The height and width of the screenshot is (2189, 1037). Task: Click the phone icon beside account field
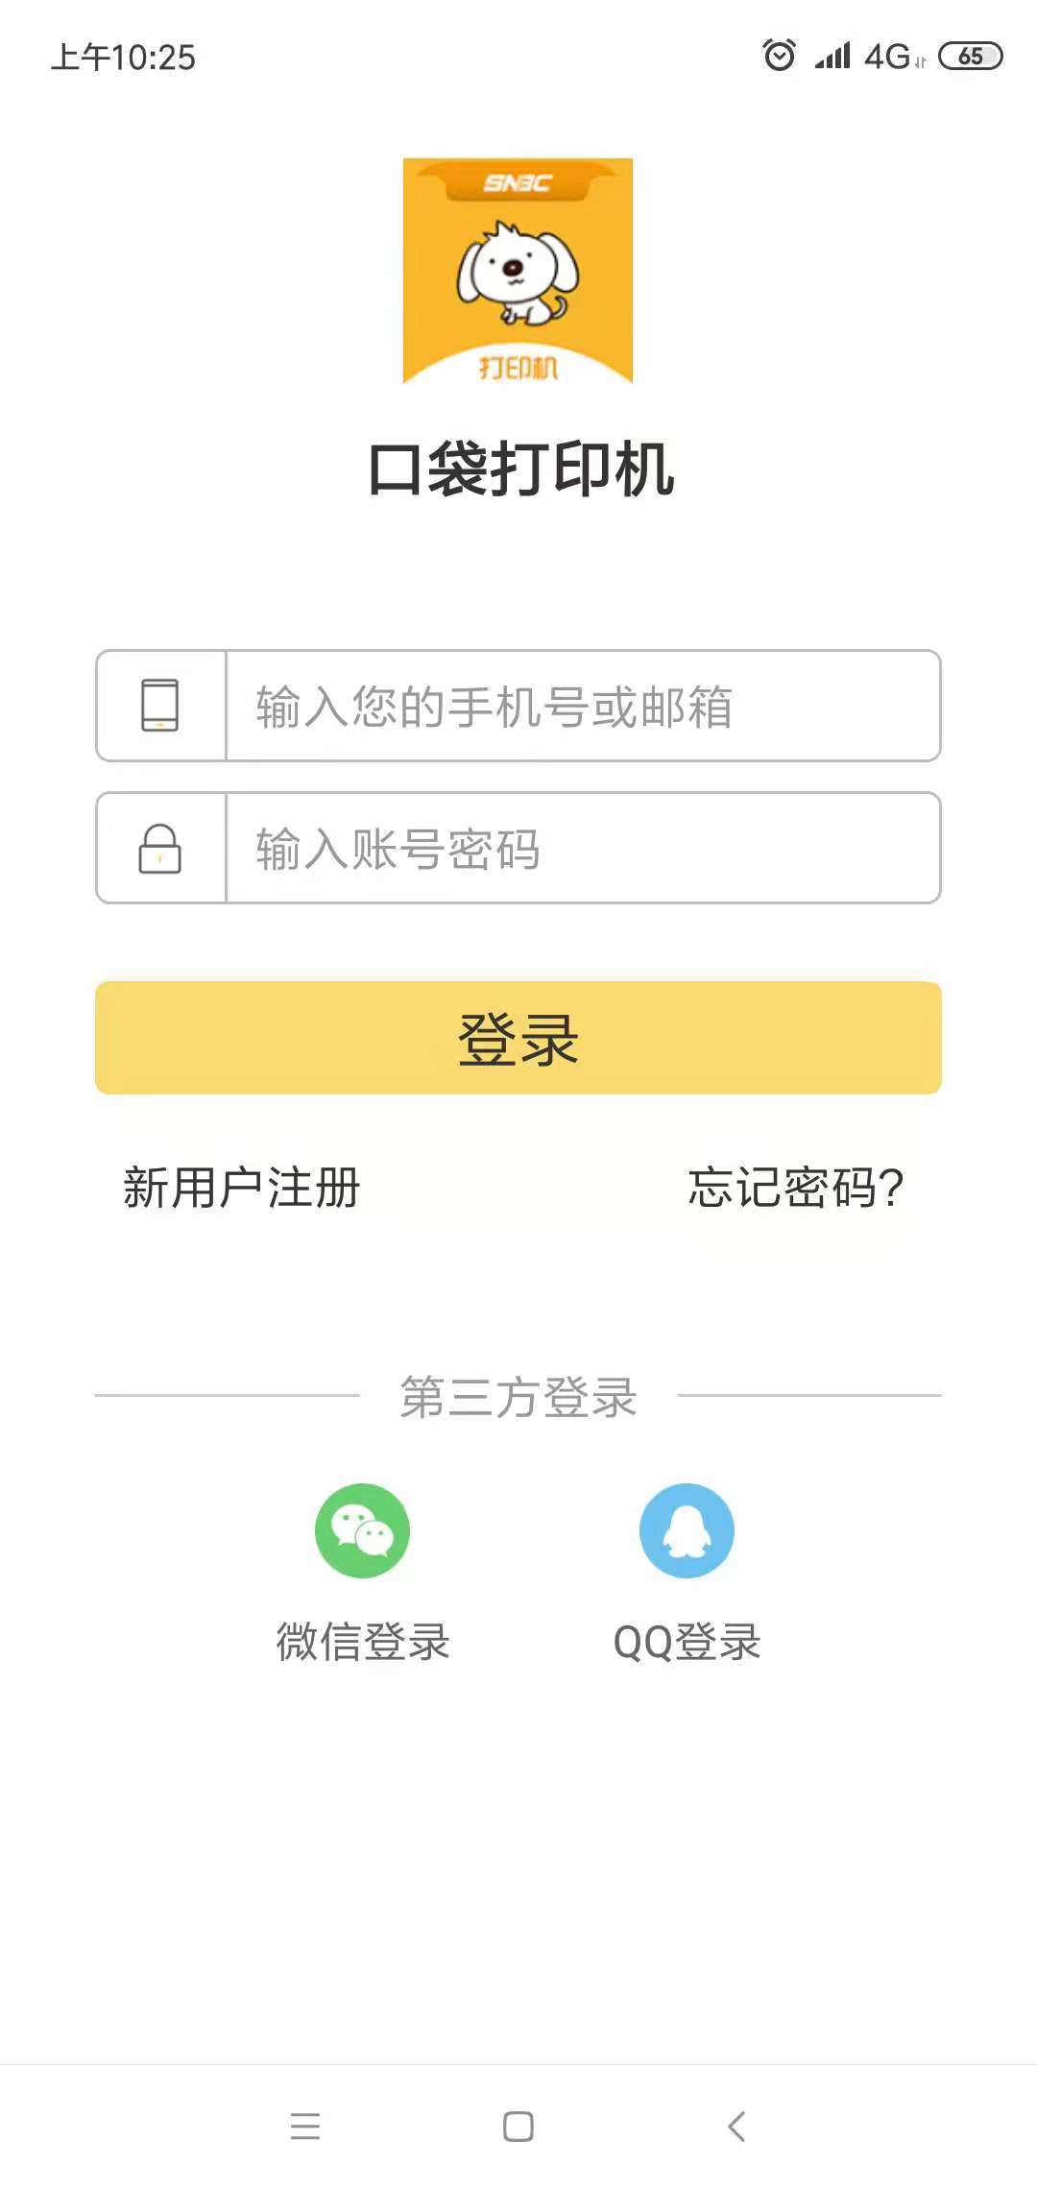tap(160, 706)
